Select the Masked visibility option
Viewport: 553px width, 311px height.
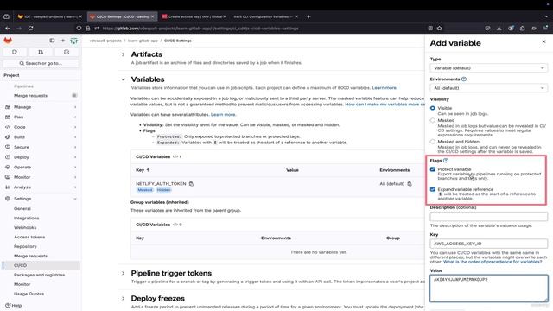click(433, 120)
